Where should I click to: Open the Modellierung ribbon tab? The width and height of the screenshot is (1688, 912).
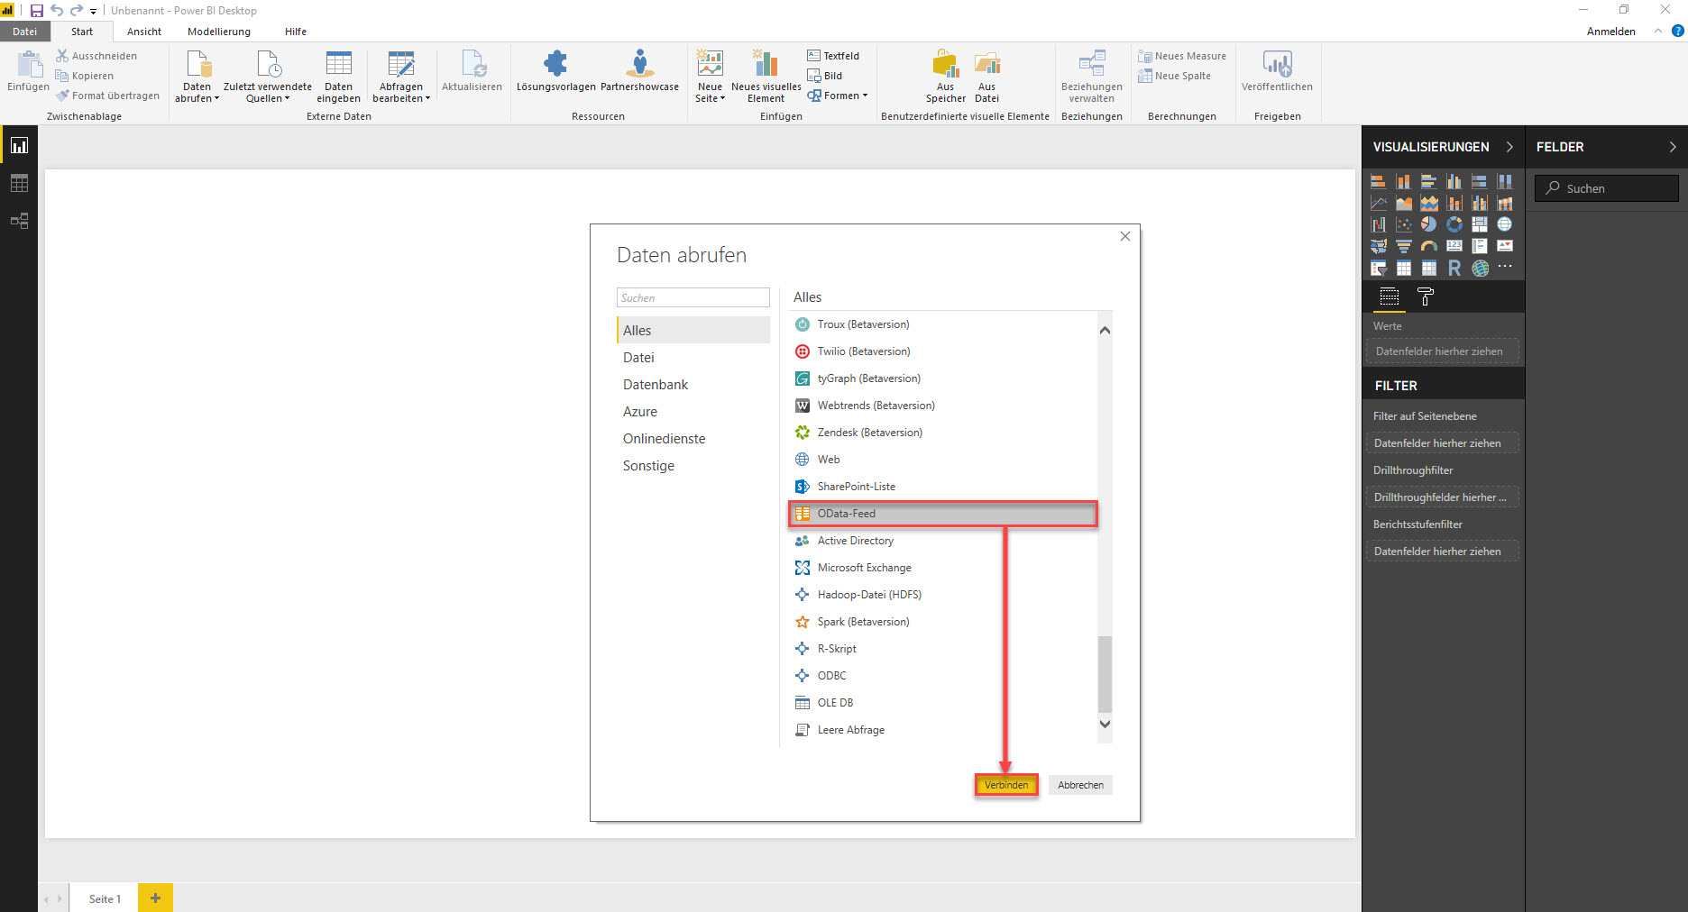point(218,32)
